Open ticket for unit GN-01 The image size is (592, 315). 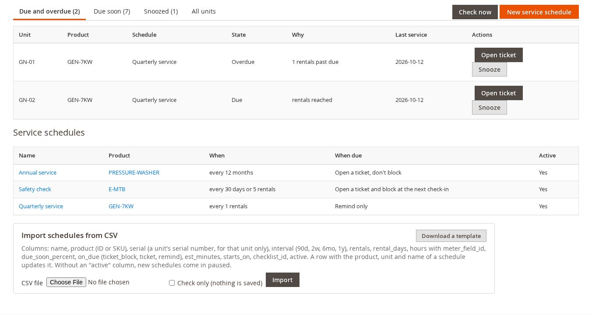(499, 55)
